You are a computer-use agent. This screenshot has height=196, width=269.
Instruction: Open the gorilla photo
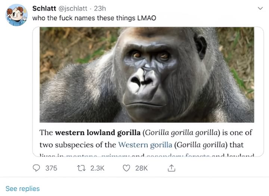147,75
